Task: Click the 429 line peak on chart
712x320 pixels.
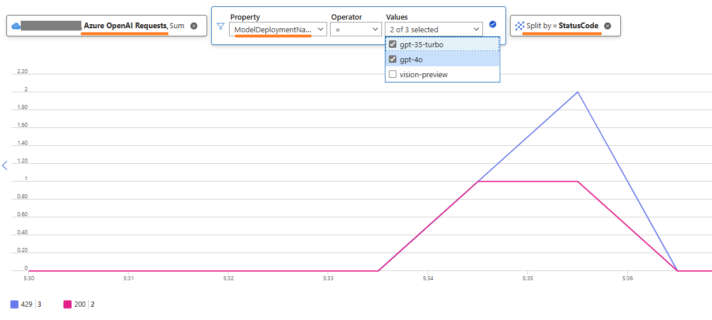Action: point(578,92)
